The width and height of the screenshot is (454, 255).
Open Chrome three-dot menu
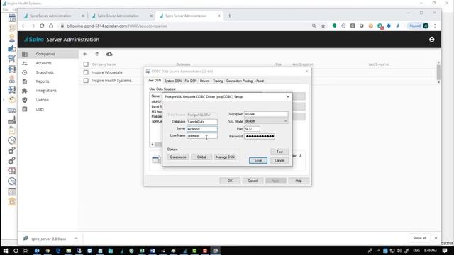click(435, 25)
